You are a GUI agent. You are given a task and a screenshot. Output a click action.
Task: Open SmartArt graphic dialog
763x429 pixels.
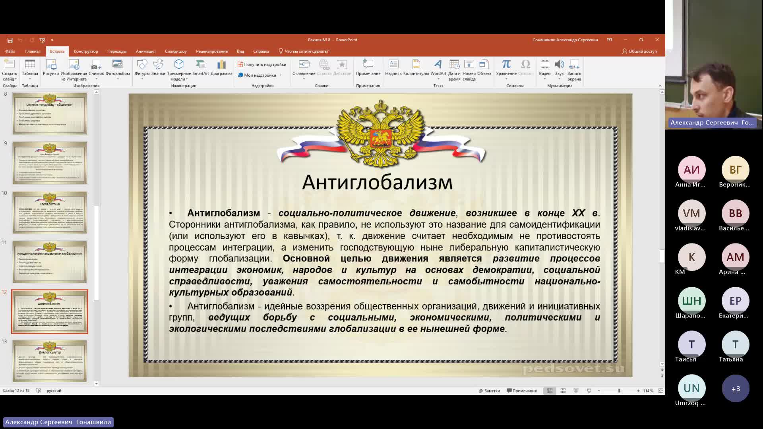201,68
